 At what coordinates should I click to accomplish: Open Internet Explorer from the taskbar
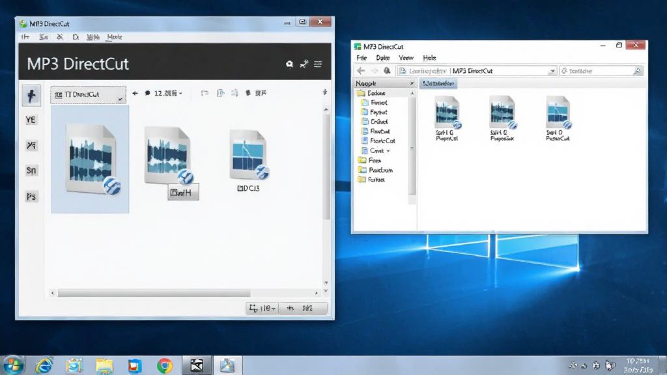[44, 365]
